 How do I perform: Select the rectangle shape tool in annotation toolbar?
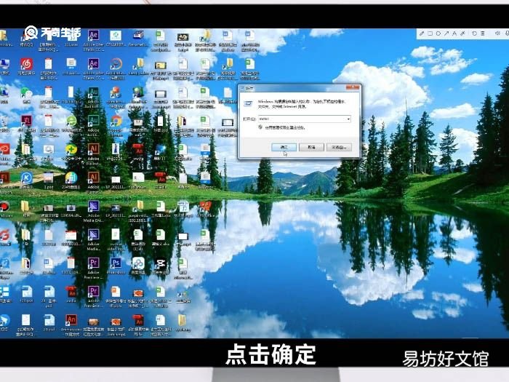[430, 33]
